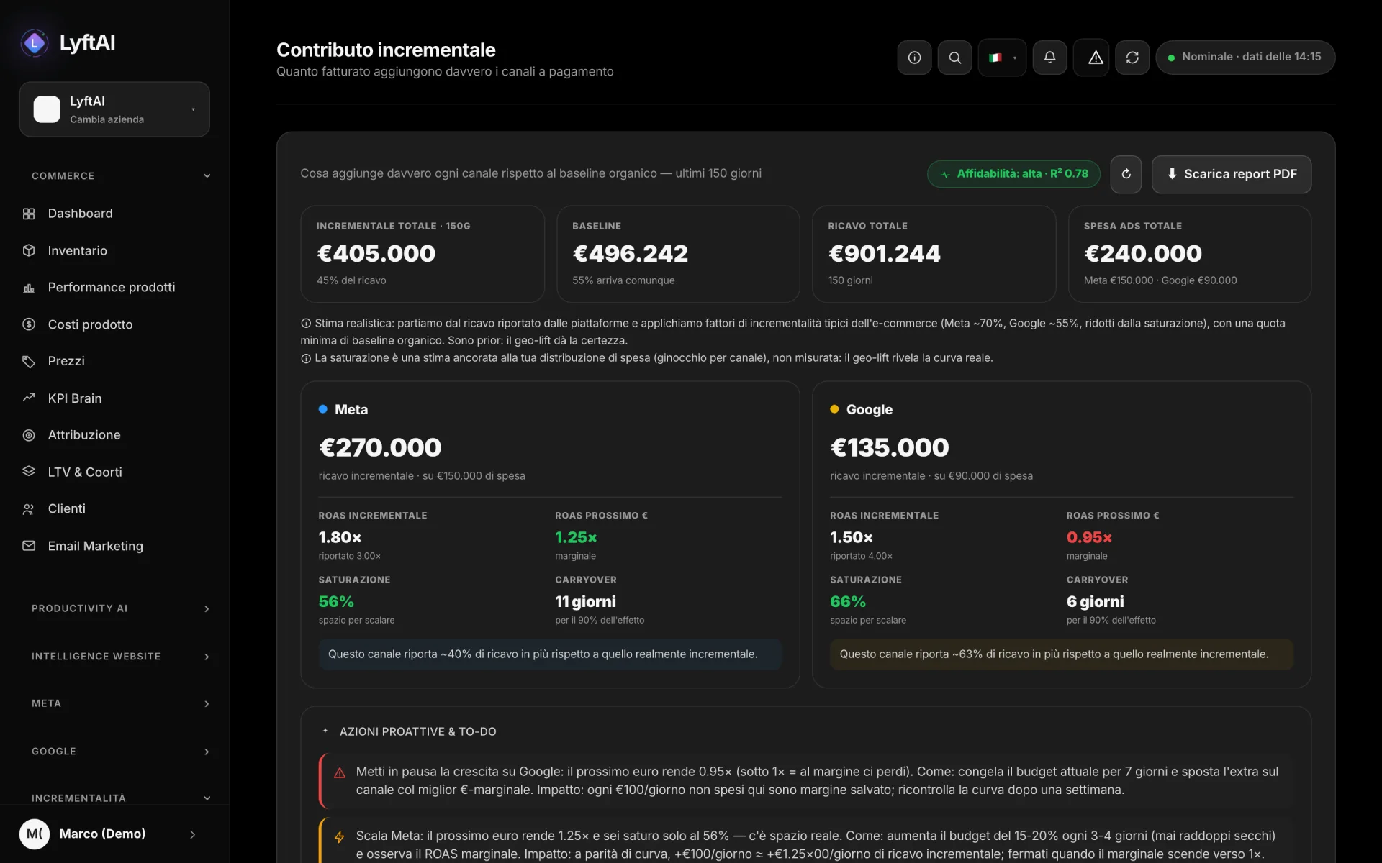This screenshot has width=1382, height=863.
Task: Click the red warning icon on Google action
Action: 340,773
